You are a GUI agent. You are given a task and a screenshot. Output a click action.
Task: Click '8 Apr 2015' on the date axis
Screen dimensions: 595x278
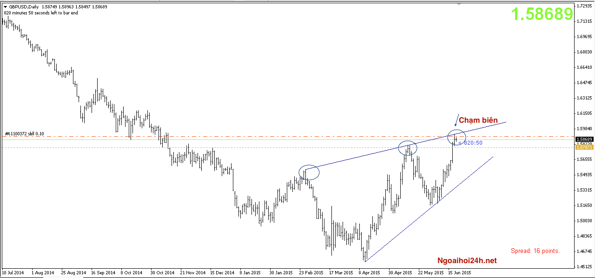pos(370,273)
